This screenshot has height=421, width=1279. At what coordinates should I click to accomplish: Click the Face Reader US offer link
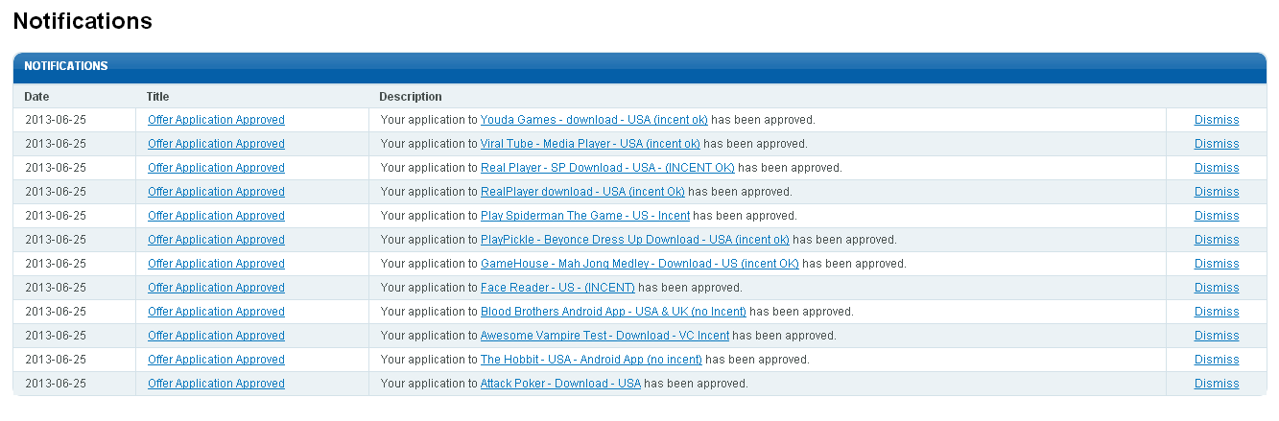point(557,288)
